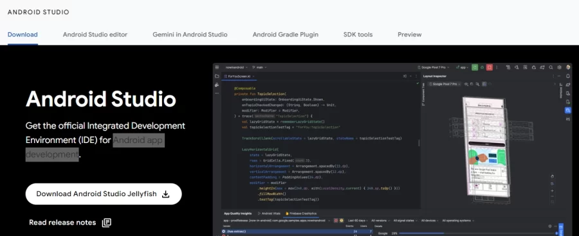Open Google Pixel 7 Pro device selector in top toolbar
This screenshot has height=236, width=579.
coord(434,67)
